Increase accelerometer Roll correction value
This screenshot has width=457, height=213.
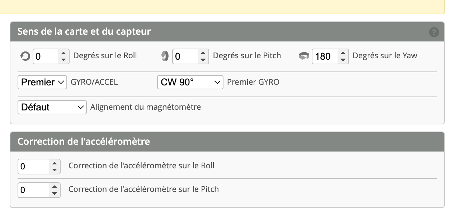[x=55, y=163]
